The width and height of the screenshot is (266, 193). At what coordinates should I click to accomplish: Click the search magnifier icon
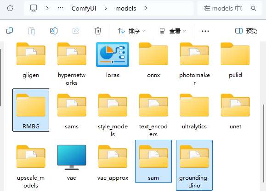point(254,8)
